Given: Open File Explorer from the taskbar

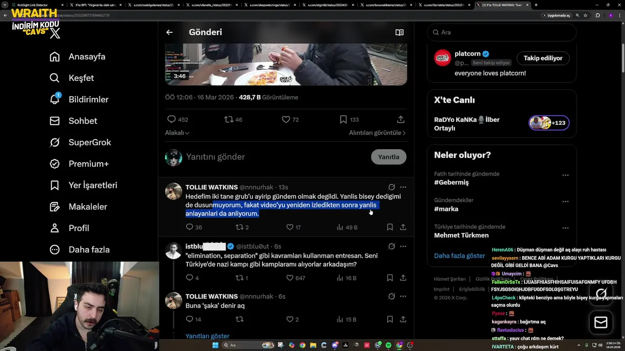Looking at the screenshot, I should coord(313,345).
